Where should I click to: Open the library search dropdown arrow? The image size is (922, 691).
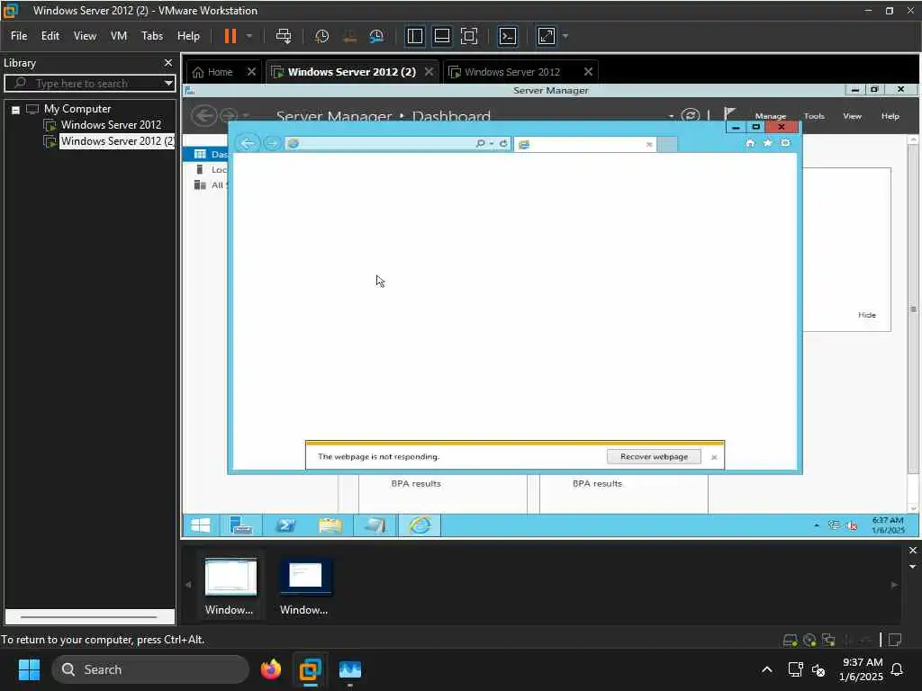(168, 84)
